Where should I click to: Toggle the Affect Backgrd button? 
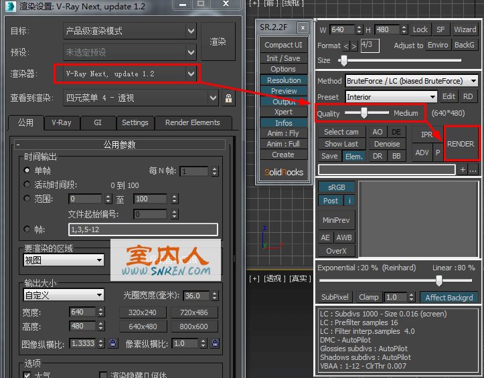[x=449, y=298]
